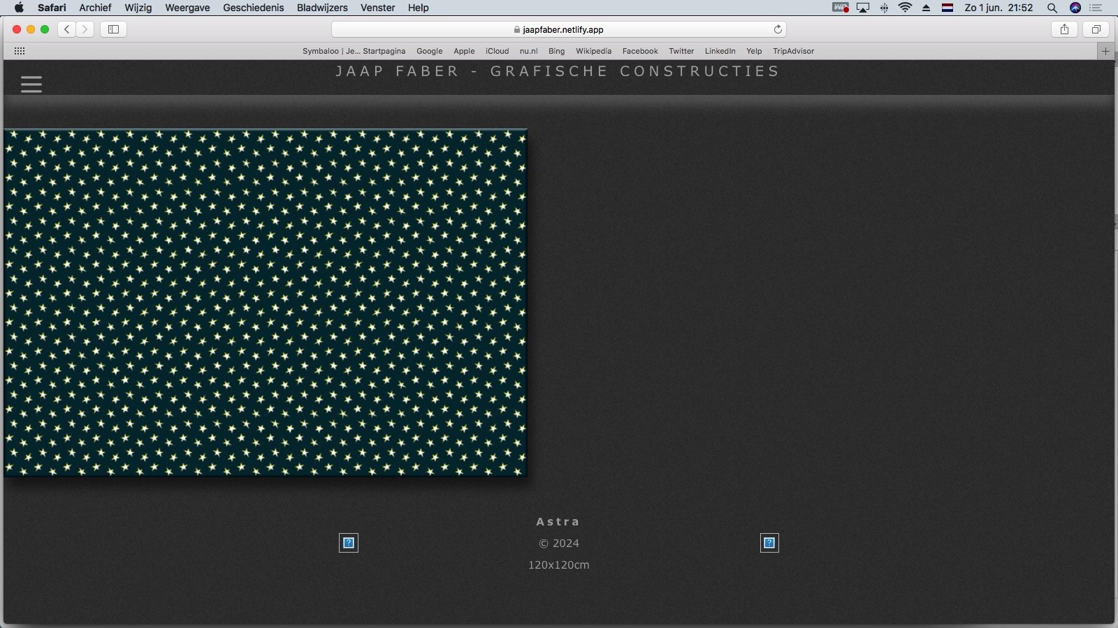The height and width of the screenshot is (628, 1118).
Task: Click the Astra artwork title
Action: (x=558, y=522)
